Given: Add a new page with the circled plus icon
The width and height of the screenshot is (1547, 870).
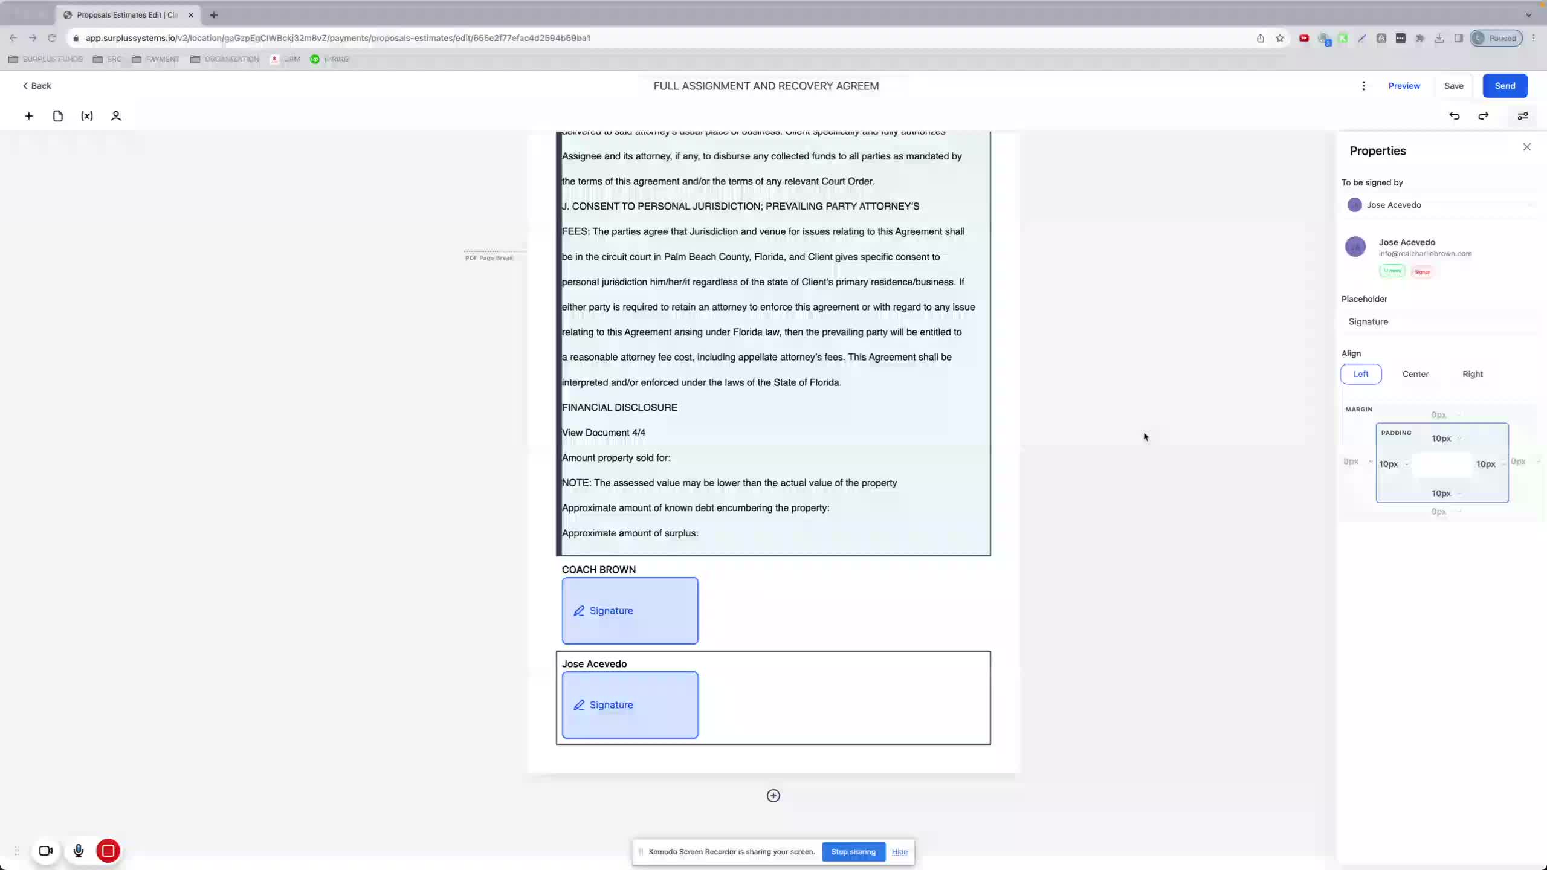Looking at the screenshot, I should (773, 796).
